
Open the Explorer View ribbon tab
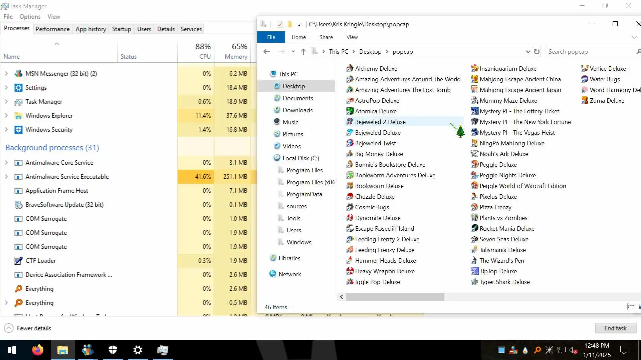(x=352, y=37)
